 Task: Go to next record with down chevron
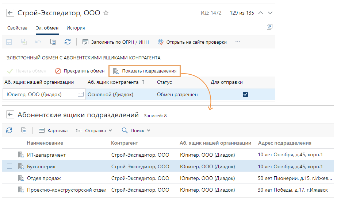270,13
